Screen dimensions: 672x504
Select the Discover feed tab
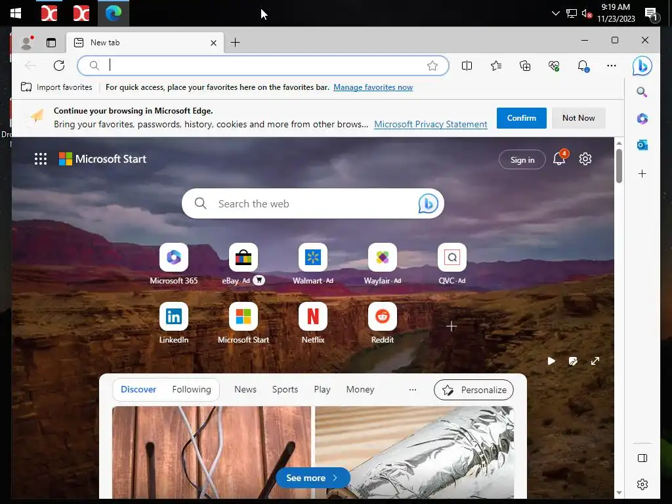(x=138, y=389)
